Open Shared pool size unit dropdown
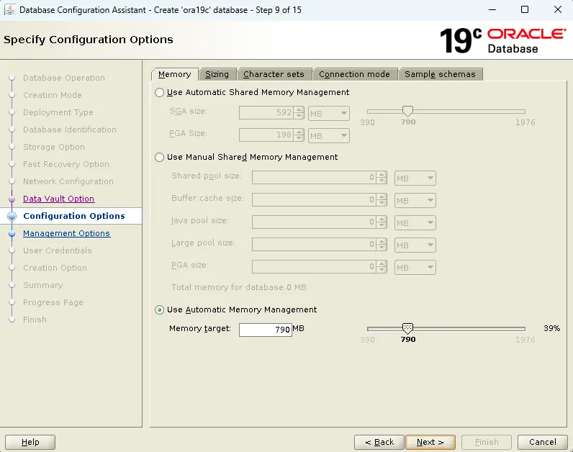This screenshot has height=452, width=573. pyautogui.click(x=415, y=178)
